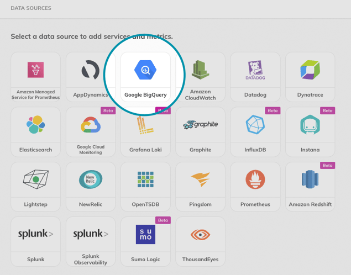Screen dimensions: 351x275
Task: Click the Beta badge on Instana
Action: pos(327,110)
